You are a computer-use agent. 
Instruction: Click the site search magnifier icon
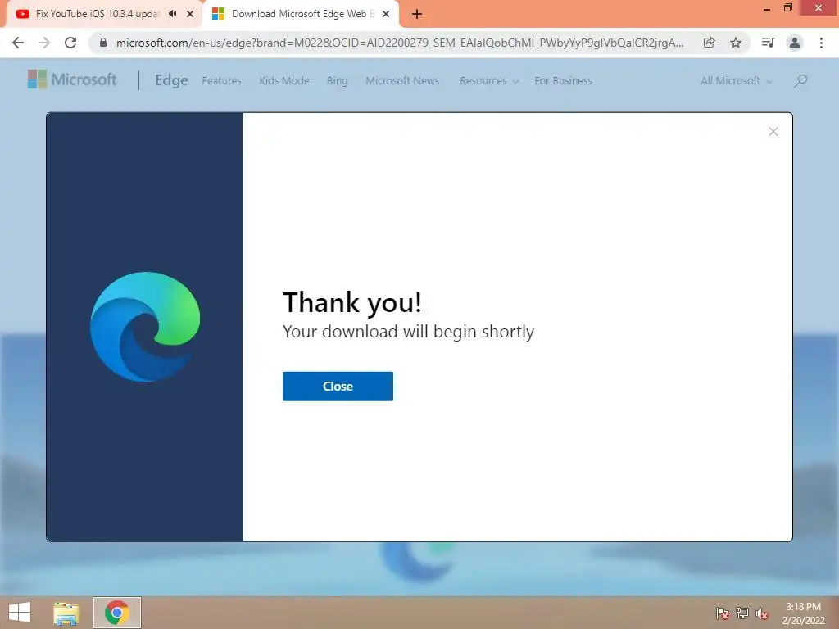pos(800,81)
